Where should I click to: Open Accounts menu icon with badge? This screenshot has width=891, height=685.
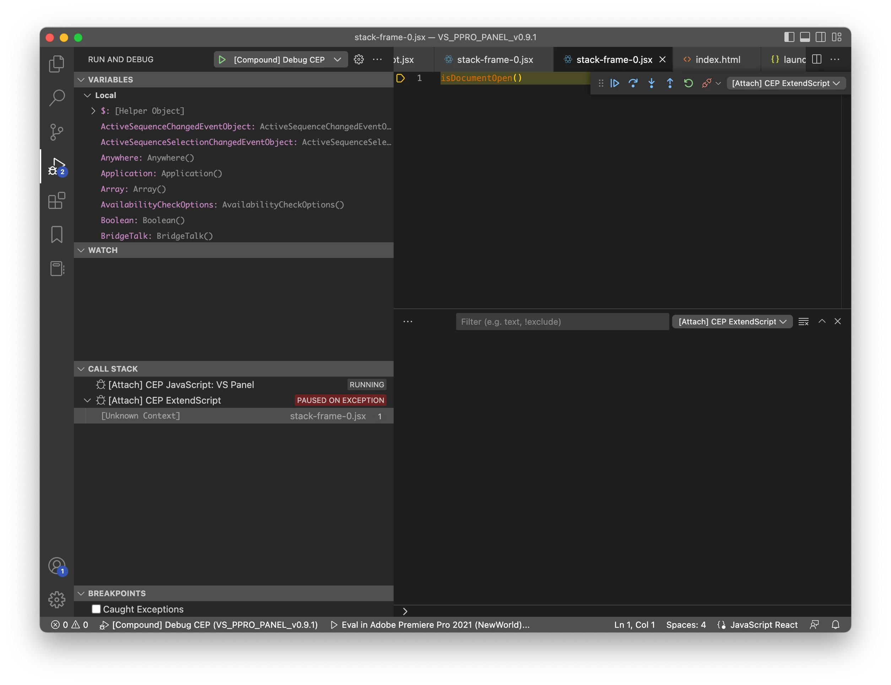[x=56, y=566]
